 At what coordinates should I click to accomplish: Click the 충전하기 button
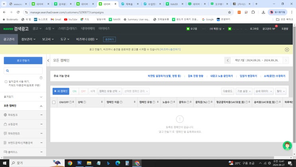[110, 40]
